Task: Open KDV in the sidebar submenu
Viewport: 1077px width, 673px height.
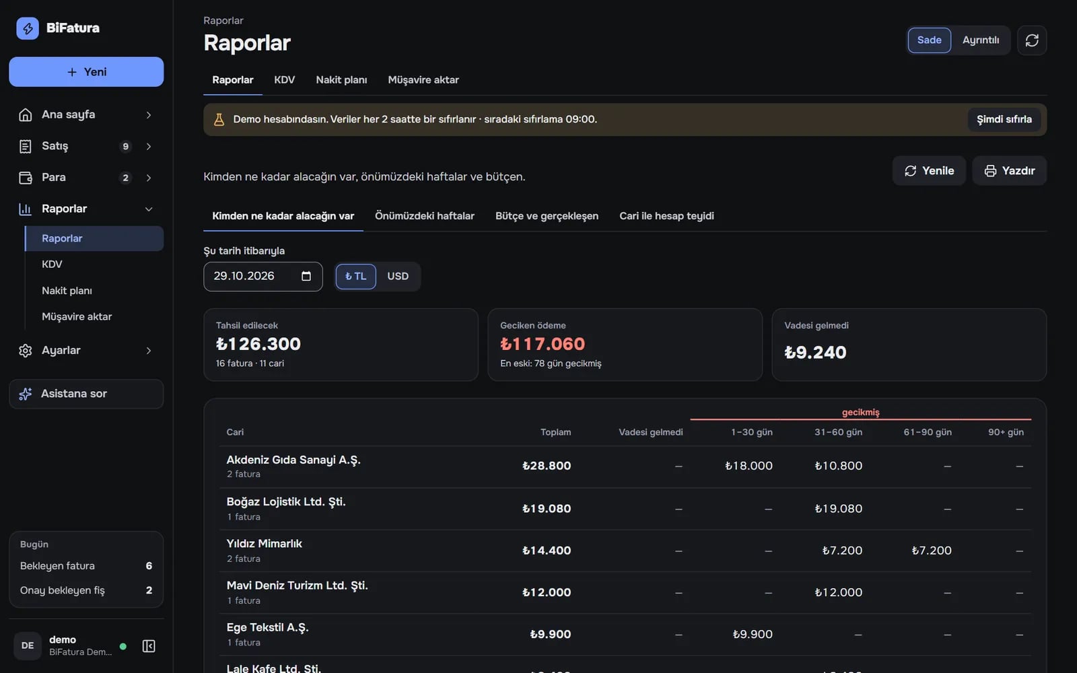Action: (x=94, y=264)
